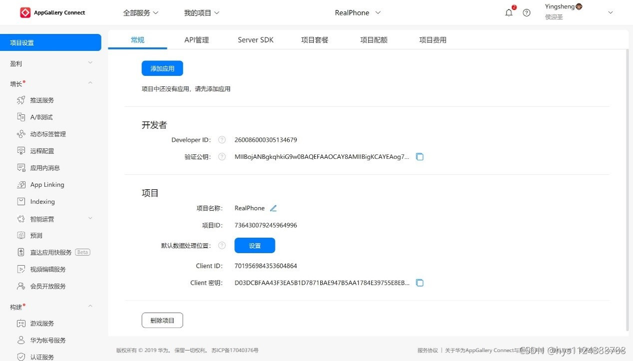Expand the 智能运营 submenu chevron
This screenshot has width=633, height=361.
(90, 218)
